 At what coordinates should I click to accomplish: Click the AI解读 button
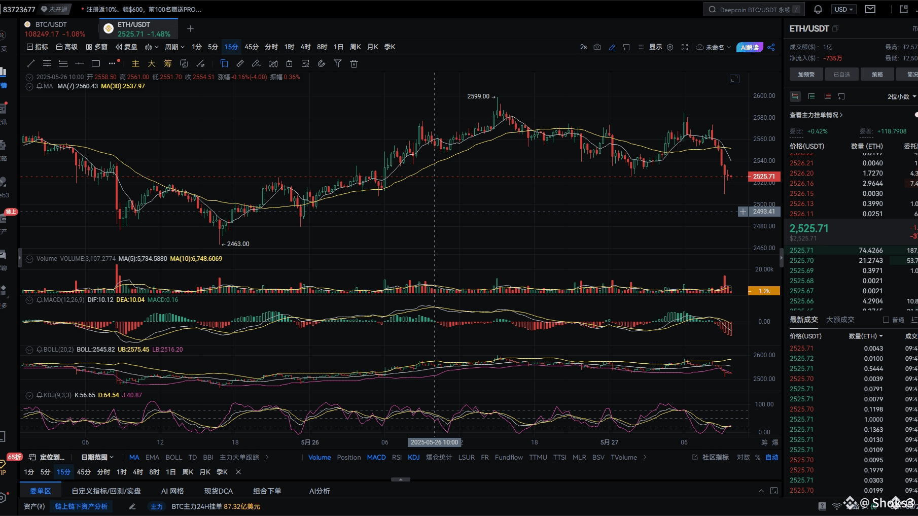(750, 47)
